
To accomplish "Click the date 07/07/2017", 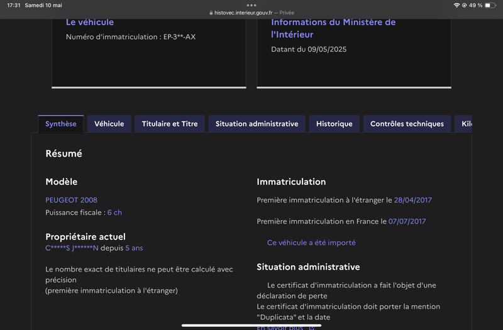I will (407, 221).
